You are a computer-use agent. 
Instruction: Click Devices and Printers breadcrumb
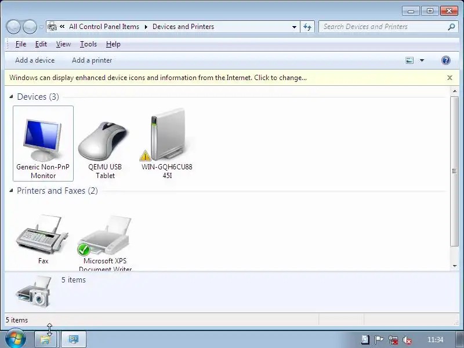point(183,27)
